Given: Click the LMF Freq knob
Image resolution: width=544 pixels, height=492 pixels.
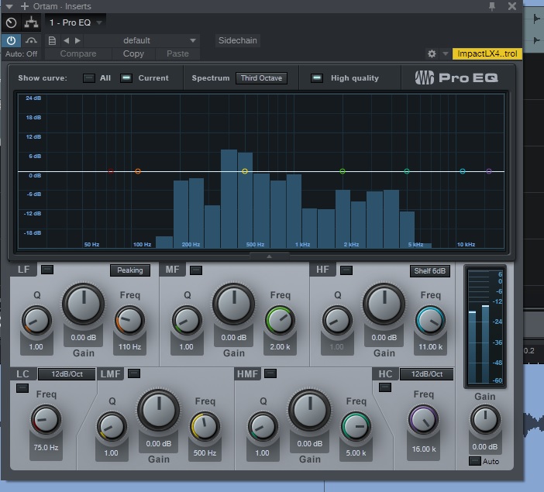Looking at the screenshot, I should coord(205,426).
